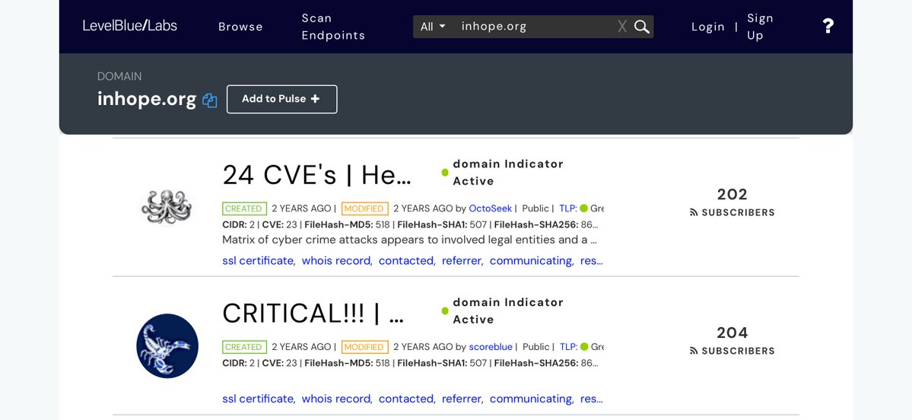Click the scoreblue scorpion avatar

click(x=167, y=345)
